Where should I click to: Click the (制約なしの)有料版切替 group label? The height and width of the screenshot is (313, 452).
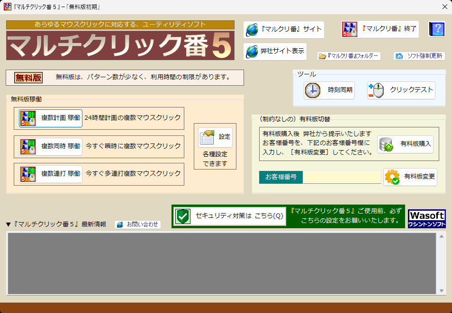295,119
